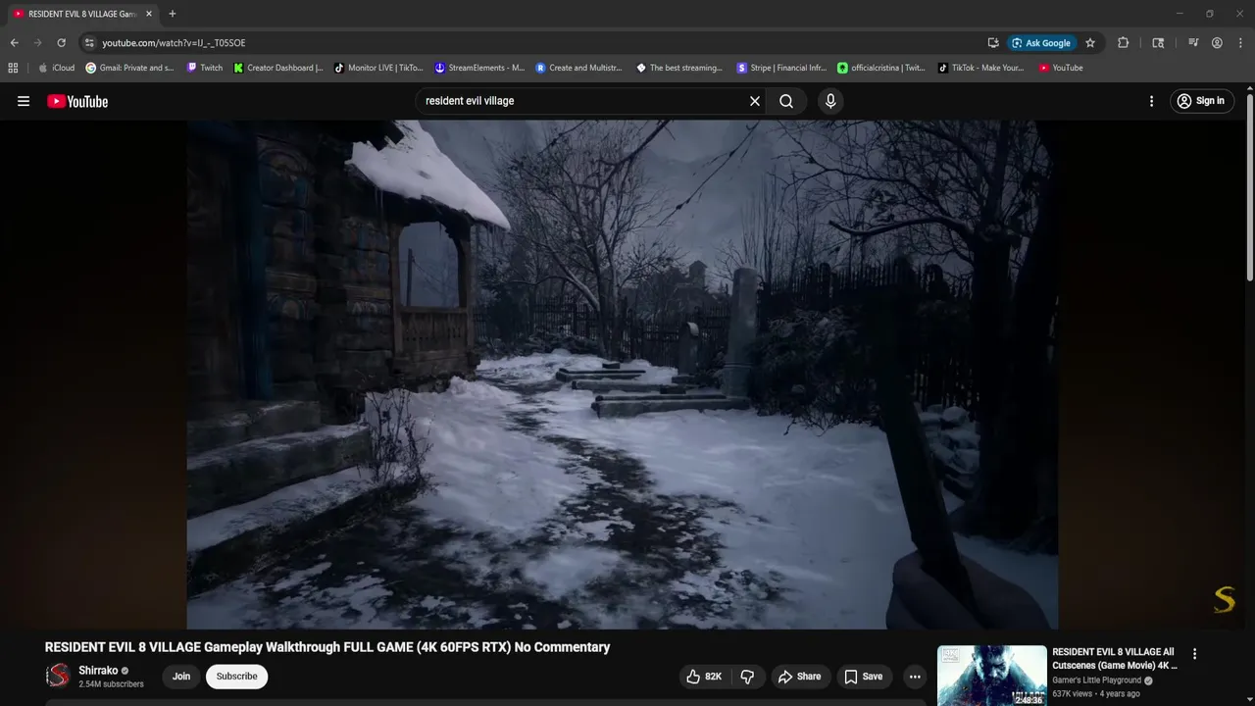
Task: Open YouTube bookmark in bookmarks bar
Action: [1061, 68]
